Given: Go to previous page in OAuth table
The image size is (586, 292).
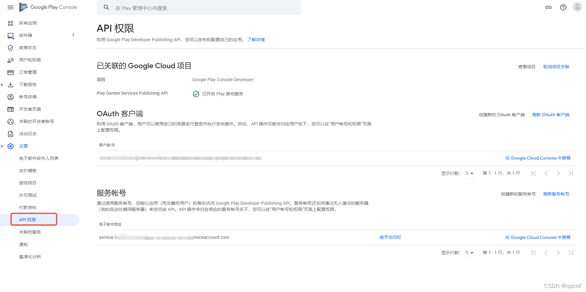Looking at the screenshot, I should (546, 173).
